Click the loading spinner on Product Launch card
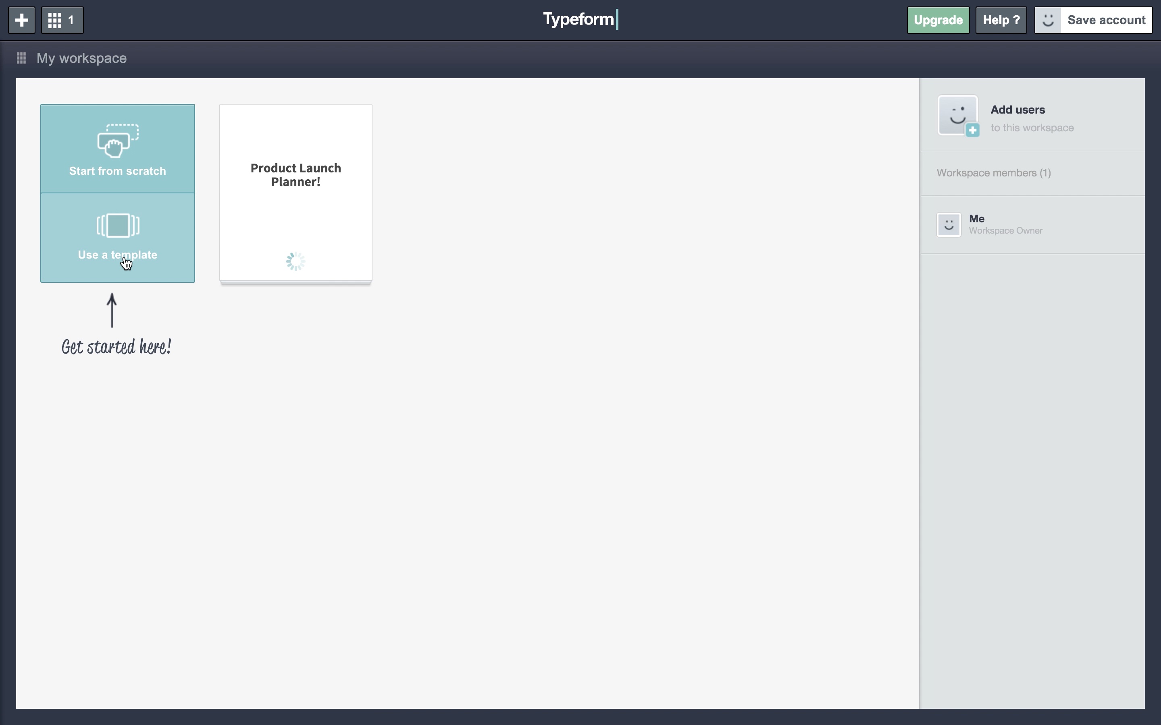 [295, 261]
